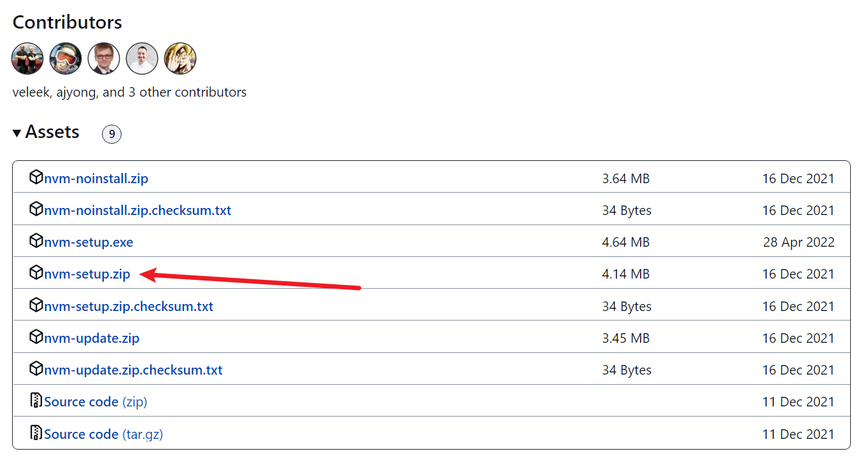This screenshot has height=456, width=861.
Task: Click the 3.64 MB size value
Action: pyautogui.click(x=626, y=179)
